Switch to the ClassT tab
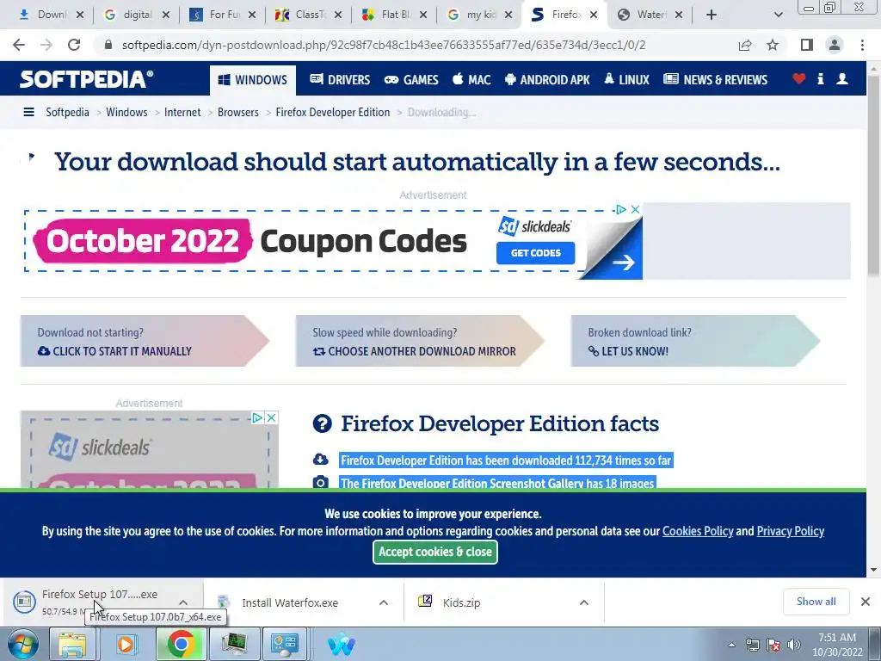 pos(301,15)
